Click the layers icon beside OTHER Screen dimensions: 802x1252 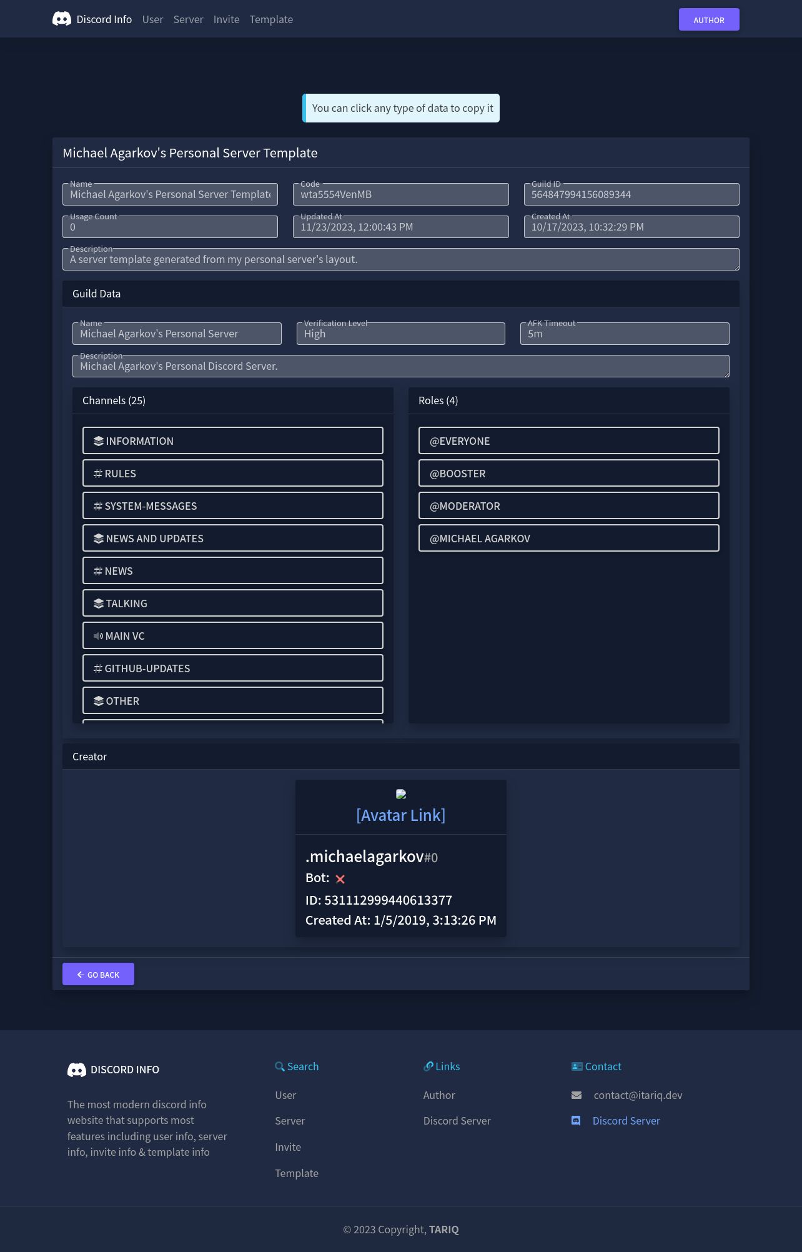98,701
